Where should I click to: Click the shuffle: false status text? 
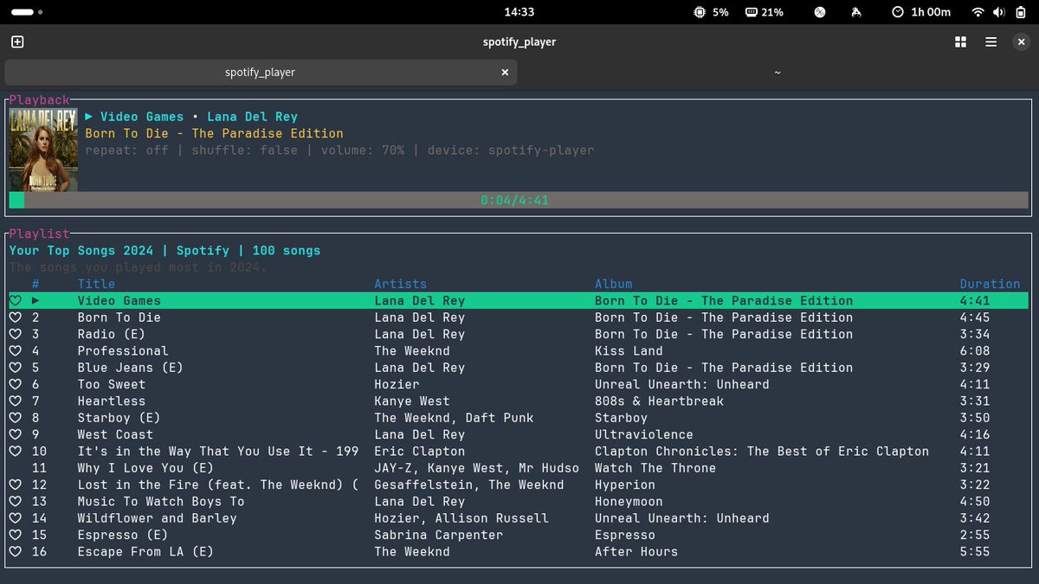point(245,151)
